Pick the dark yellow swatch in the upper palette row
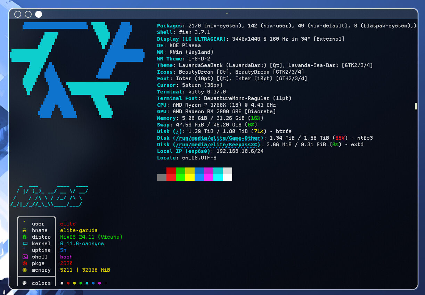Image resolution: width=425 pixels, height=295 pixels. tap(190, 171)
